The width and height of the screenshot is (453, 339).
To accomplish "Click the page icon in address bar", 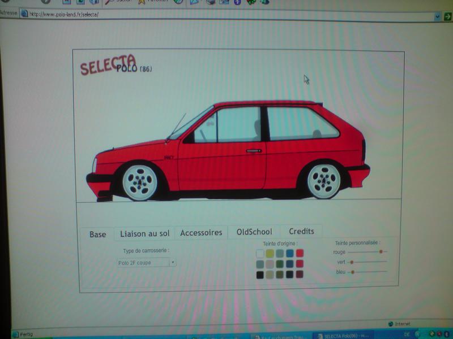I will [x=24, y=14].
